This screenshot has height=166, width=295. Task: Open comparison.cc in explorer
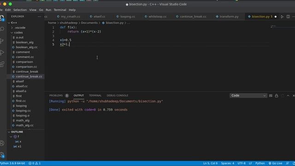tap(26, 67)
